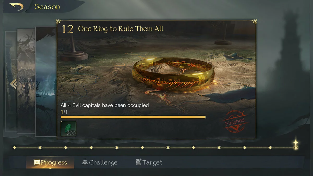Click the golden progress bar
313x176 pixels.
[133, 117]
